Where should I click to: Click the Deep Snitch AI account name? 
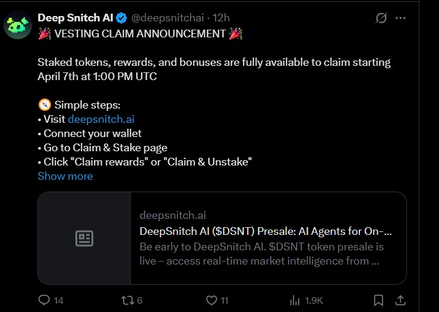pos(75,18)
